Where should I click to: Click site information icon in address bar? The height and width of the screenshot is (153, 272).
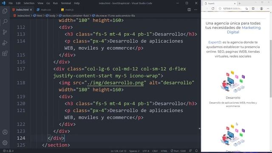[220, 8]
